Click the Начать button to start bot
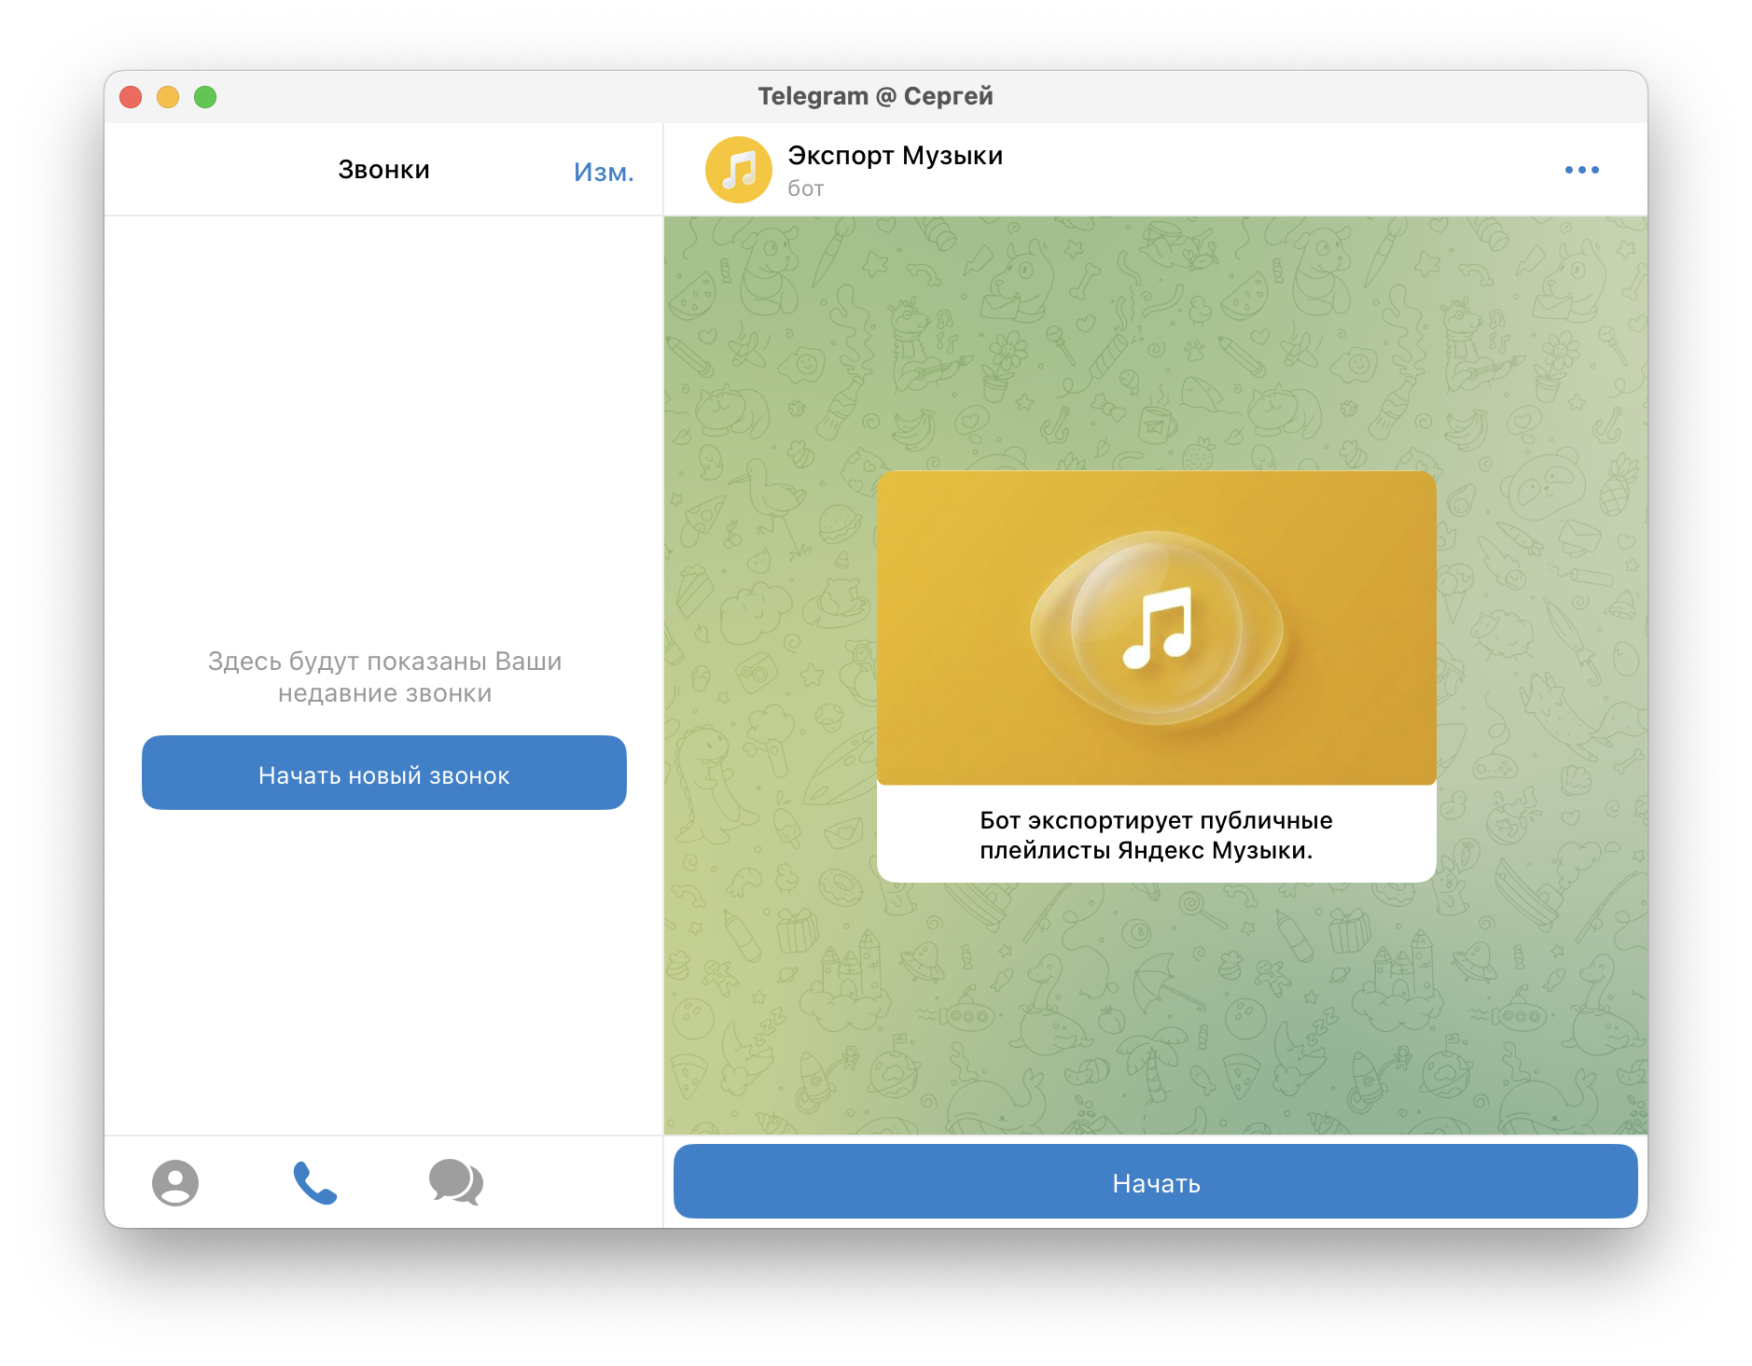Screen dimensions: 1752x1366 point(1156,1181)
